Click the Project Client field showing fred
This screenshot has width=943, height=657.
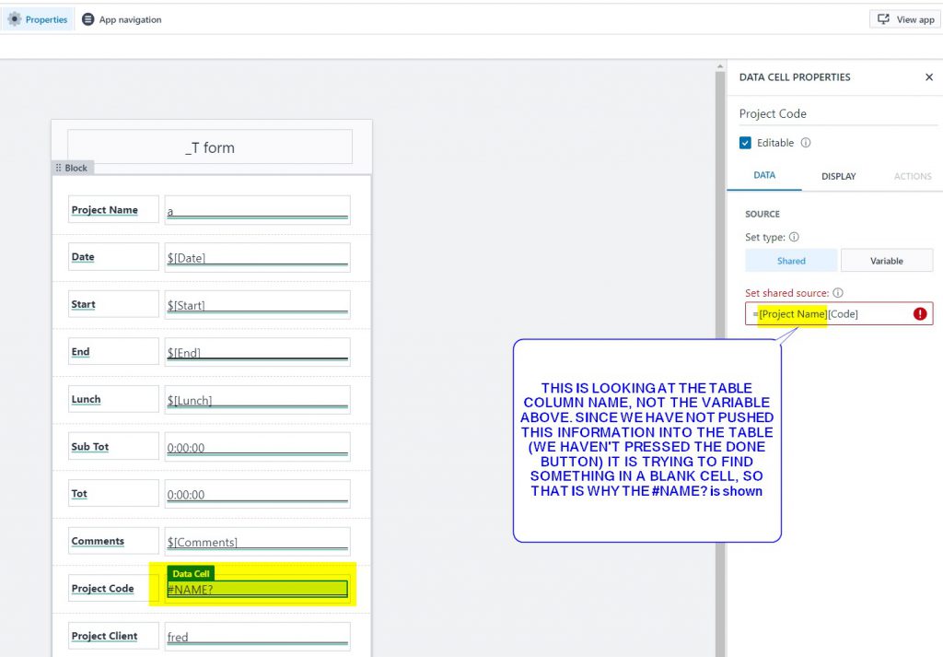257,637
